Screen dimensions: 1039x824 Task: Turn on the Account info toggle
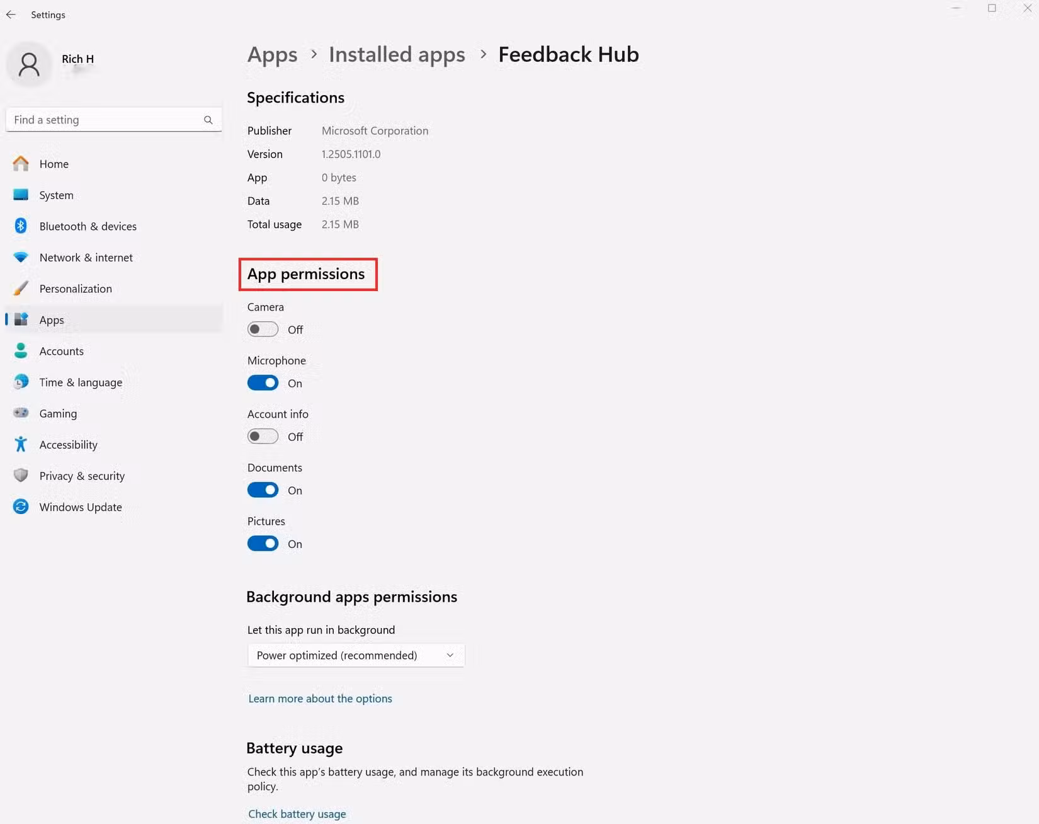(x=263, y=437)
